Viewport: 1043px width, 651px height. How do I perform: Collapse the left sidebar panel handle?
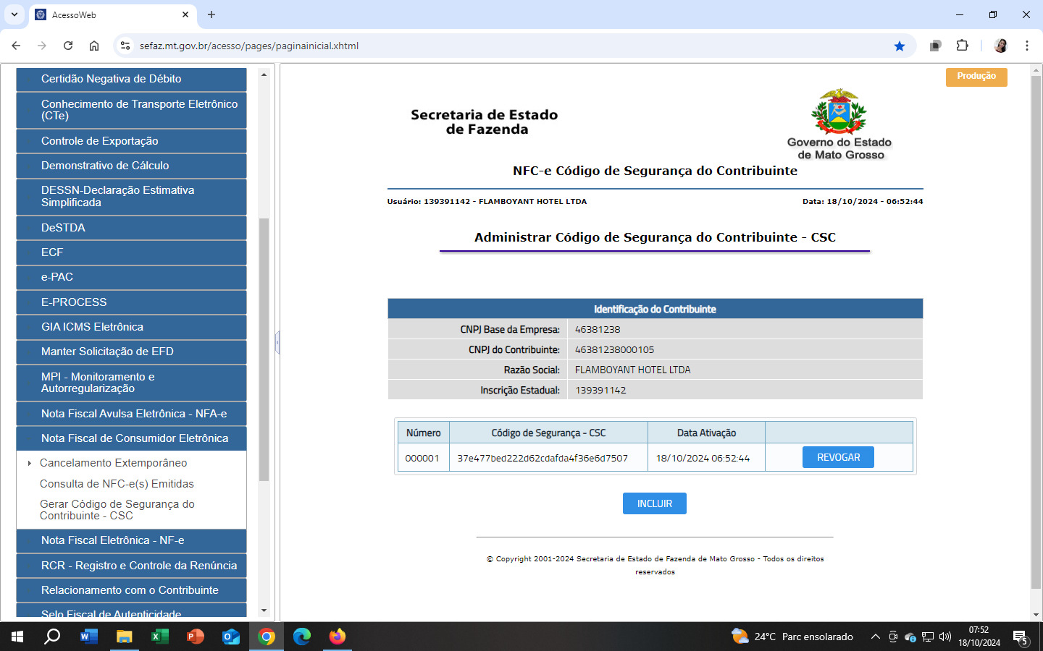click(x=277, y=342)
